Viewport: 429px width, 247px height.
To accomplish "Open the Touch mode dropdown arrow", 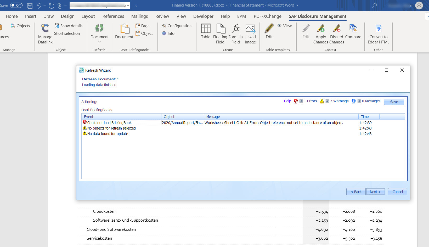I will (x=65, y=5).
